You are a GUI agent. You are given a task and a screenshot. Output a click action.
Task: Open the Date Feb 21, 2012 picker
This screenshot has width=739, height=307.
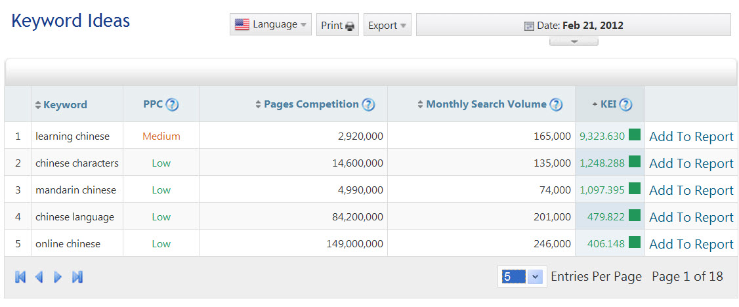coord(573,25)
